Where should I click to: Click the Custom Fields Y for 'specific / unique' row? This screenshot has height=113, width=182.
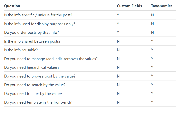pyautogui.click(x=118, y=15)
